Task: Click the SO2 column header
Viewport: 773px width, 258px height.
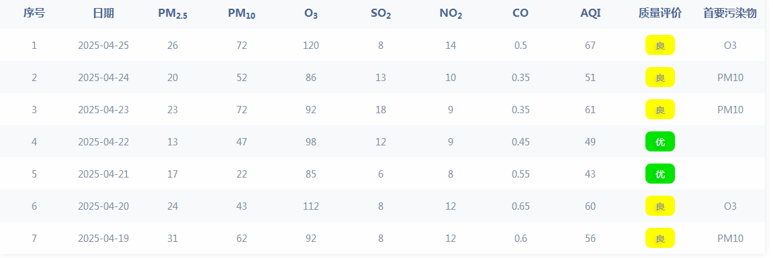Action: pos(381,14)
